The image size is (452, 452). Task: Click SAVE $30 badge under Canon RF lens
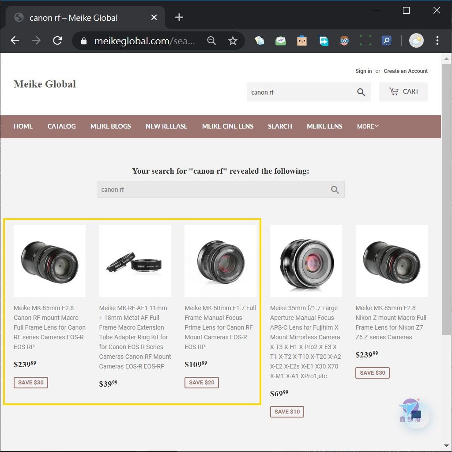point(31,383)
